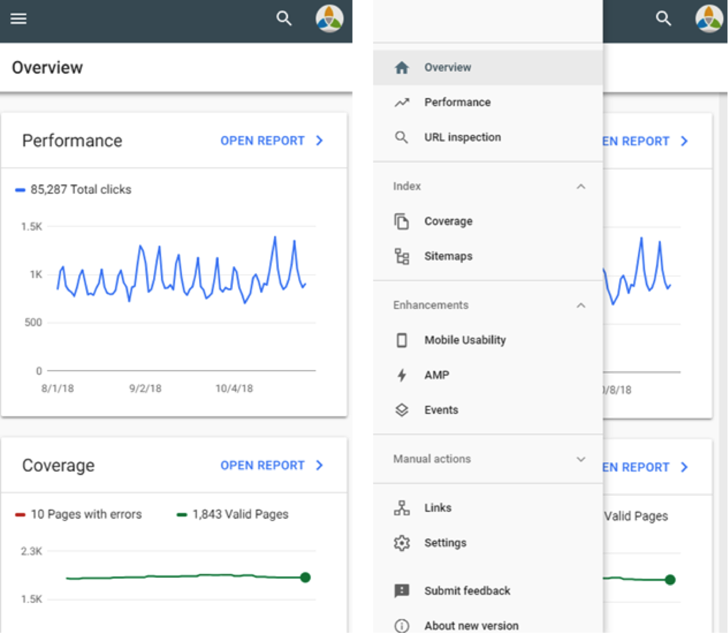Open Links label in the drawer
This screenshot has width=728, height=633.
438,508
